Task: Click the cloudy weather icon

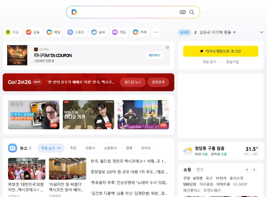Action: coord(187,151)
